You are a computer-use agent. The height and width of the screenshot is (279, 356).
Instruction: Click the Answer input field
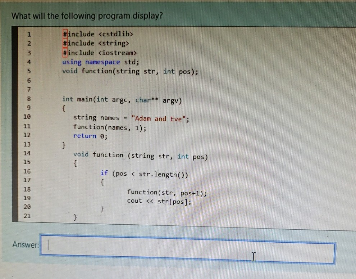point(188,249)
